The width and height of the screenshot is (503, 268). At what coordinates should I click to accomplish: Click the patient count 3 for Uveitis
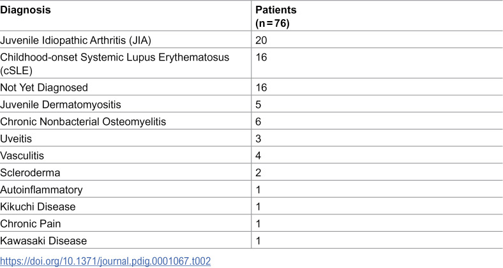[259, 138]
